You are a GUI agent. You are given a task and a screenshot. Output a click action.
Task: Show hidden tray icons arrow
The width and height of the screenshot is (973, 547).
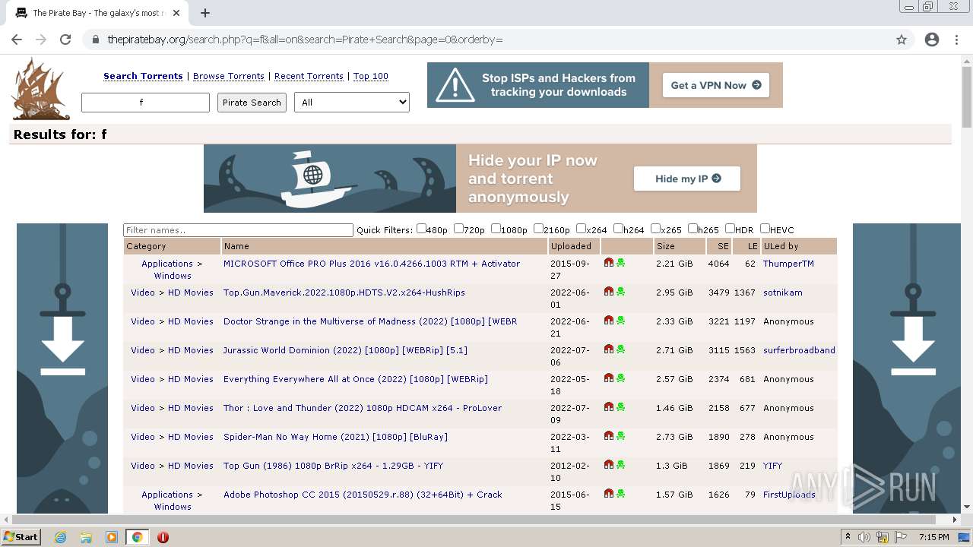[x=848, y=537]
